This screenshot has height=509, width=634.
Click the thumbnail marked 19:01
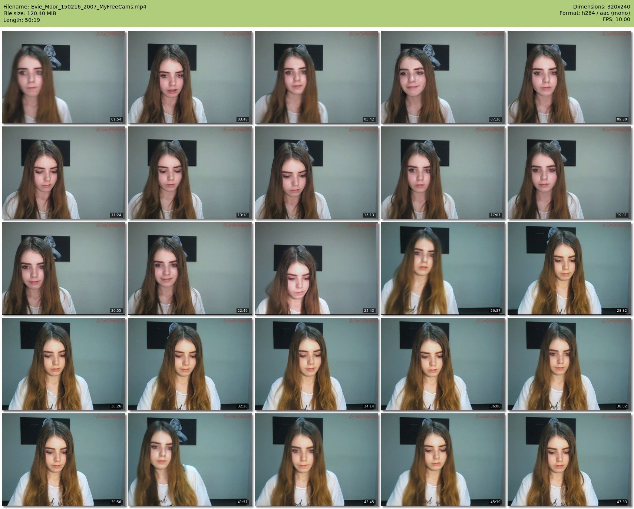569,173
